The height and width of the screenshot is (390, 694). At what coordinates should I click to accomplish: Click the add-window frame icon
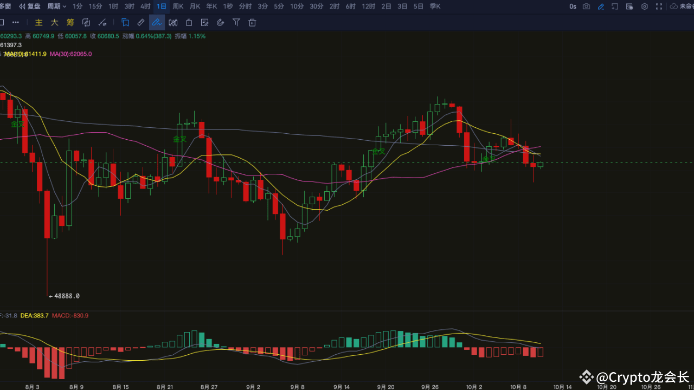pos(615,6)
